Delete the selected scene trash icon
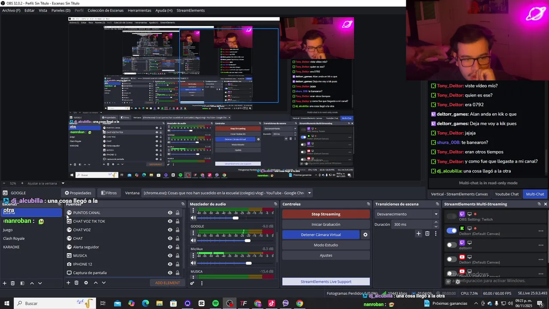This screenshot has width=549, height=309. pyautogui.click(x=12, y=283)
